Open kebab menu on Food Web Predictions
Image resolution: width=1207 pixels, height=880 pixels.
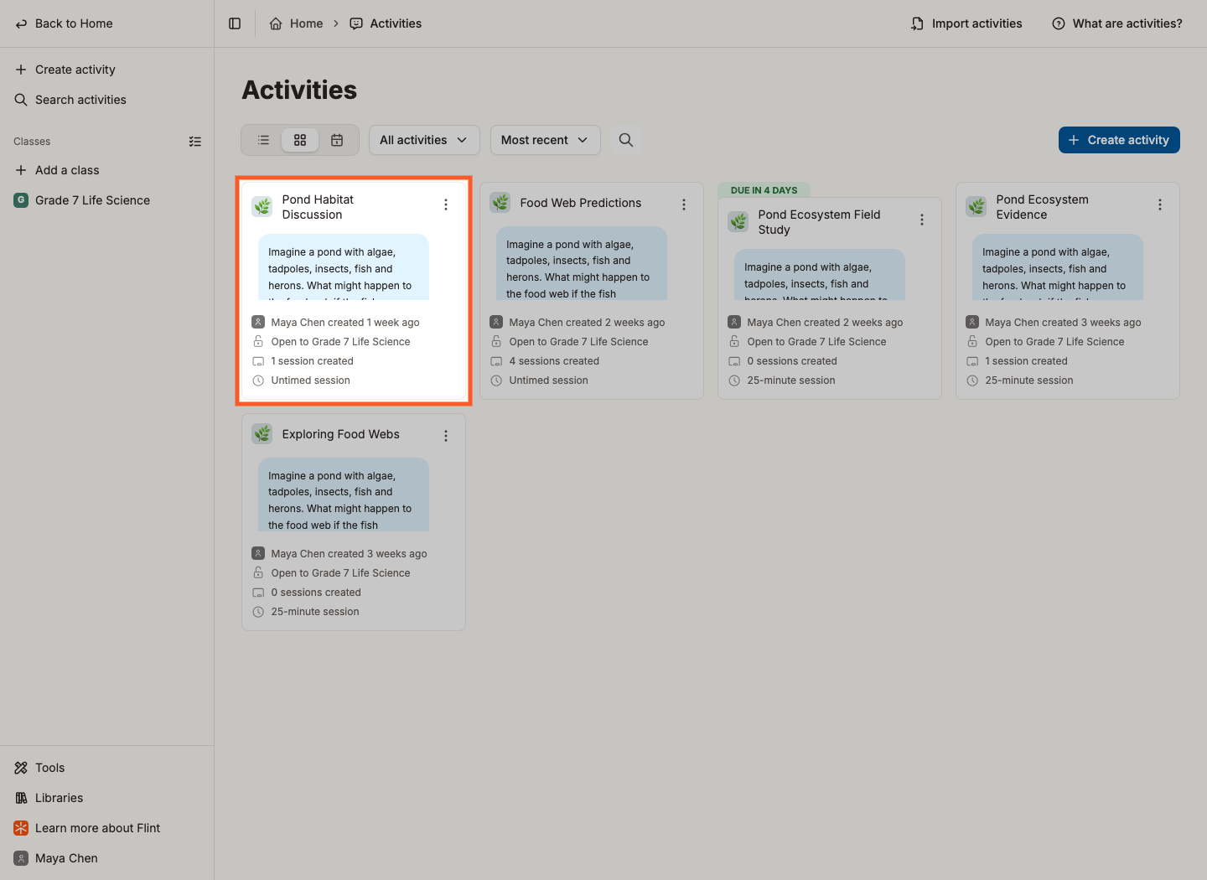click(684, 204)
